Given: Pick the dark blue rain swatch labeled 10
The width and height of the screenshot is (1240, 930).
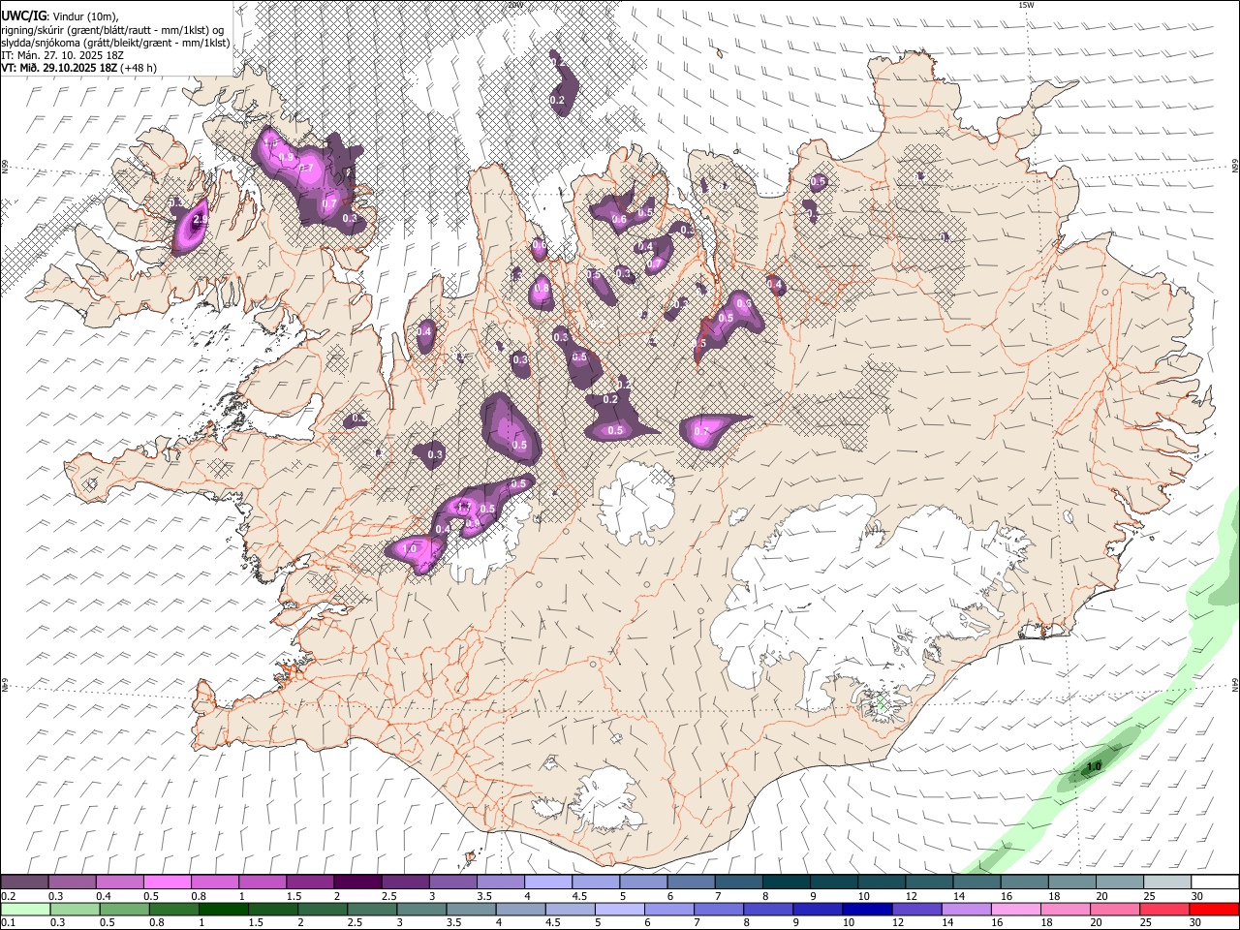Looking at the screenshot, I should point(866,909).
